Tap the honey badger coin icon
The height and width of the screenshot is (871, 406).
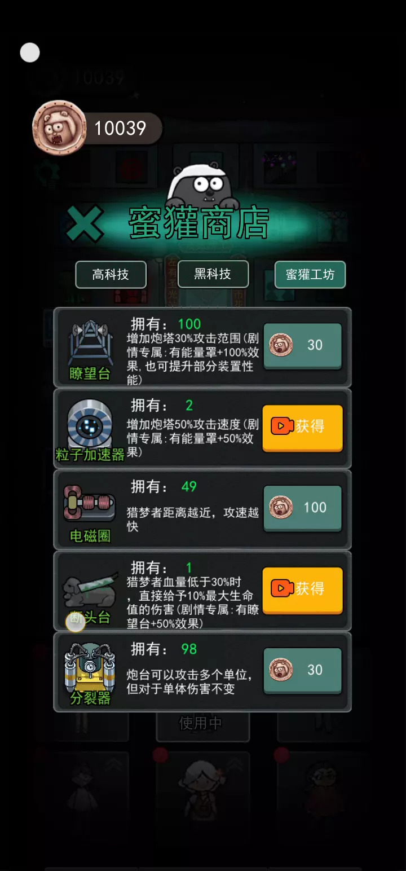[x=59, y=127]
